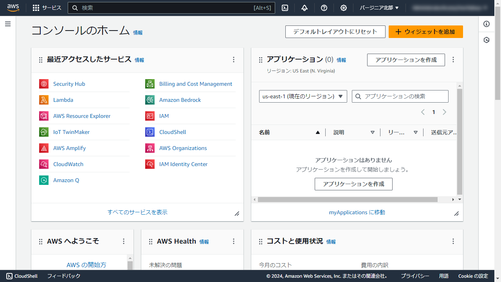The height and width of the screenshot is (282, 501).
Task: Open the Amazon Bedrock link
Action: point(180,100)
